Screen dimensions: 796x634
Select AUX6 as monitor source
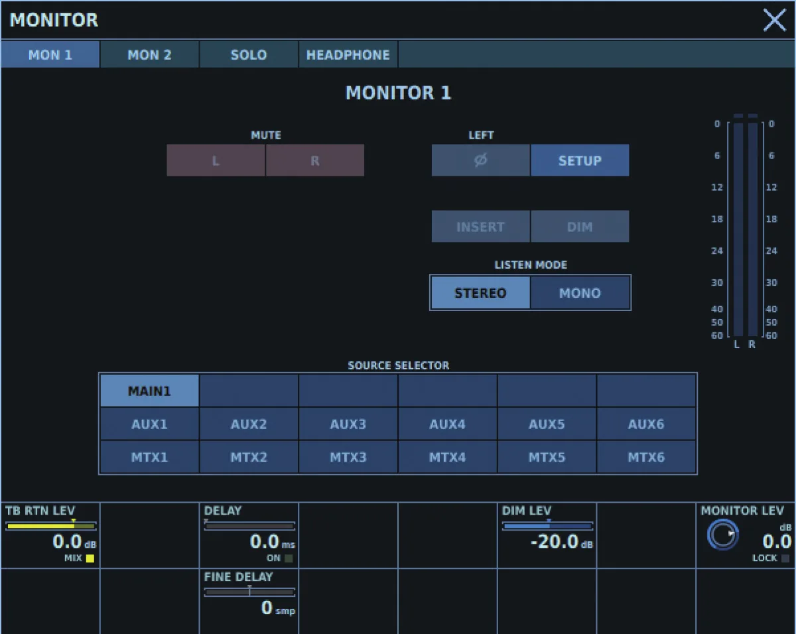[x=647, y=424]
